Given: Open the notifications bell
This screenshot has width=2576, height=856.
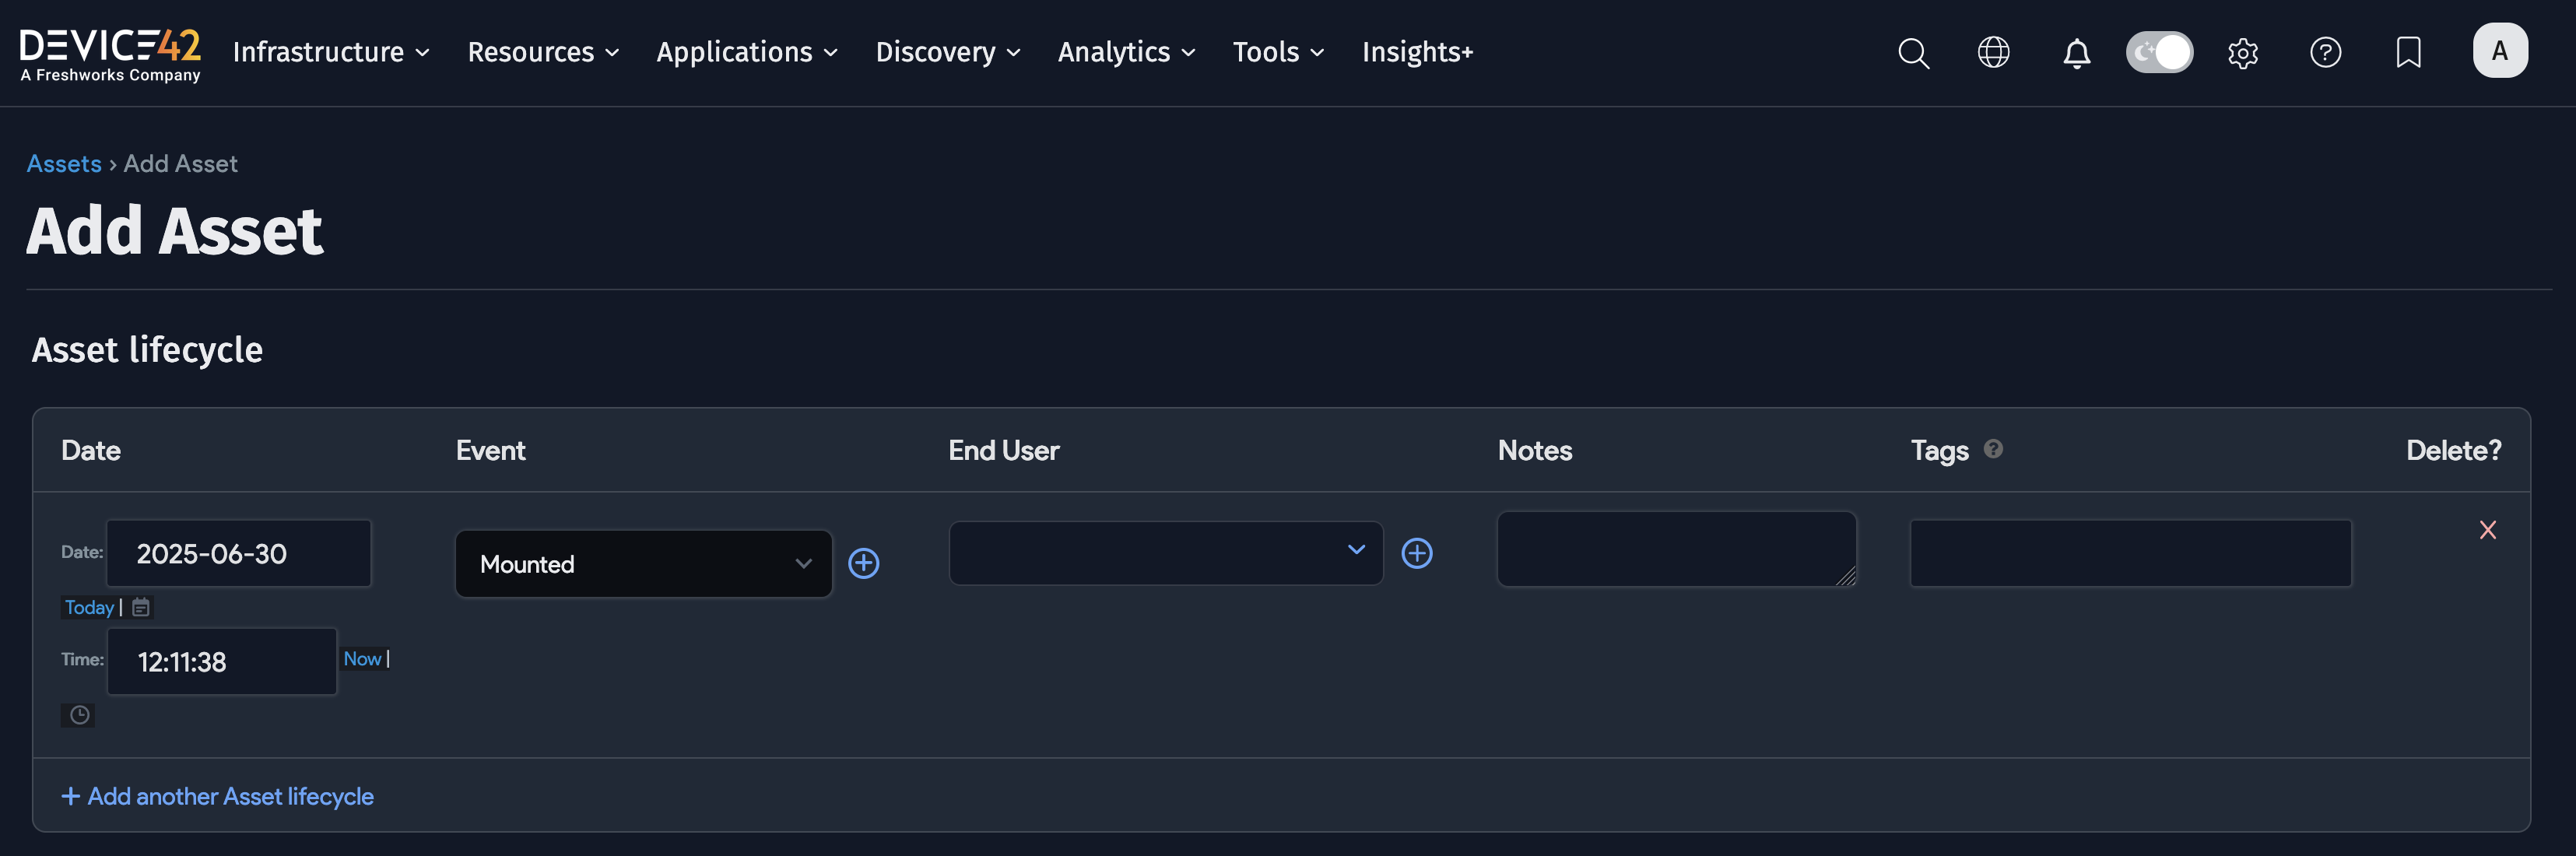Looking at the screenshot, I should (2076, 54).
